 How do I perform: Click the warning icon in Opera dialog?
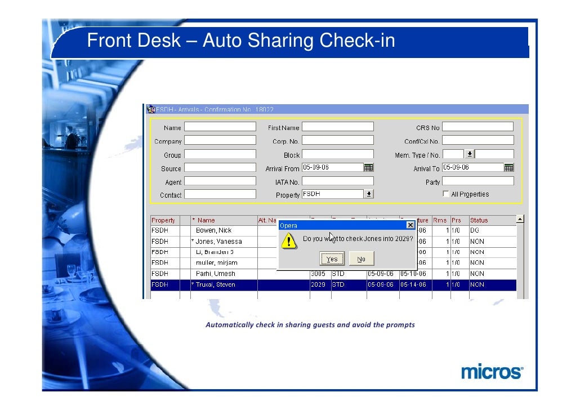[288, 241]
